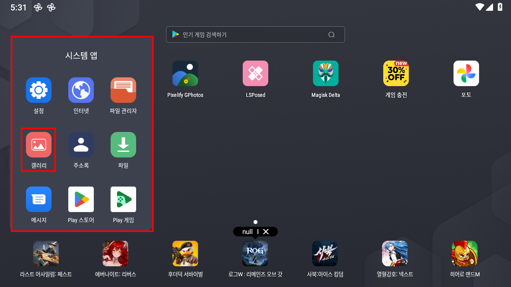Click the Google Play logo in search bar
This screenshot has width=511, height=287.
point(176,34)
